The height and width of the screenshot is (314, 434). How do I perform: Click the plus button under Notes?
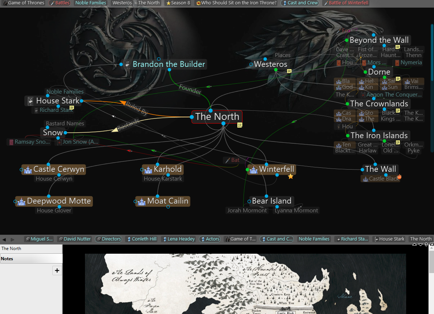[57, 271]
